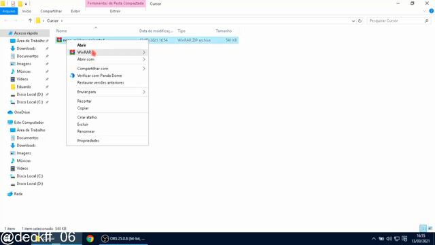The height and width of the screenshot is (245, 435).
Task: Open the Abrir com submenu
Action: [107, 59]
